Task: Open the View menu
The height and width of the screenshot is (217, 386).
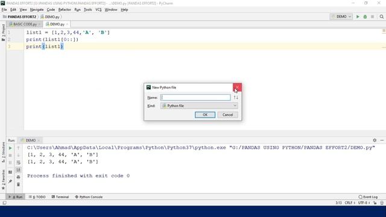Action: point(23,10)
